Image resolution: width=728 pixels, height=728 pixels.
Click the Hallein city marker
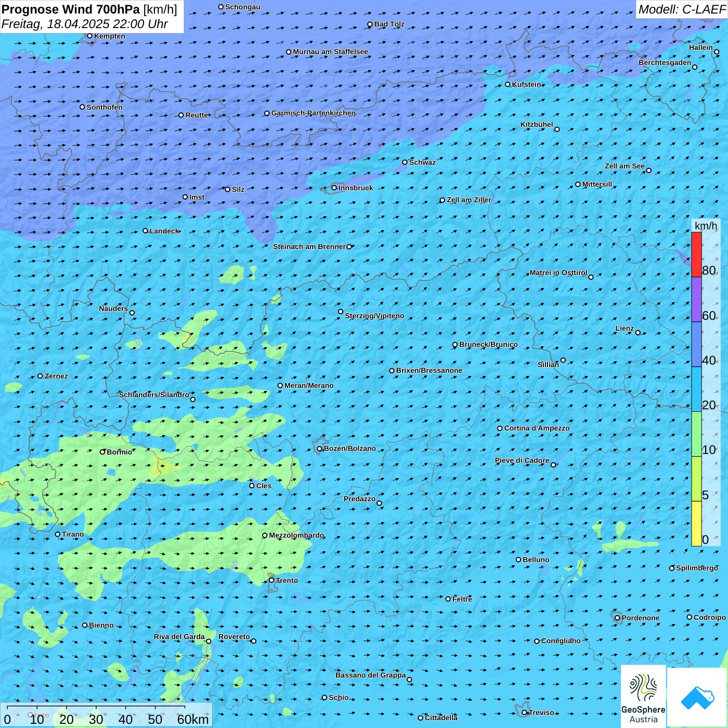[x=717, y=52]
